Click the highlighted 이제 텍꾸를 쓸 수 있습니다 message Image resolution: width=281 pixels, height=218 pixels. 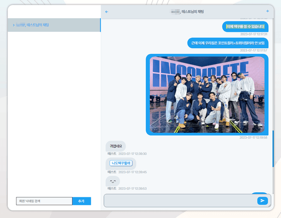point(245,27)
